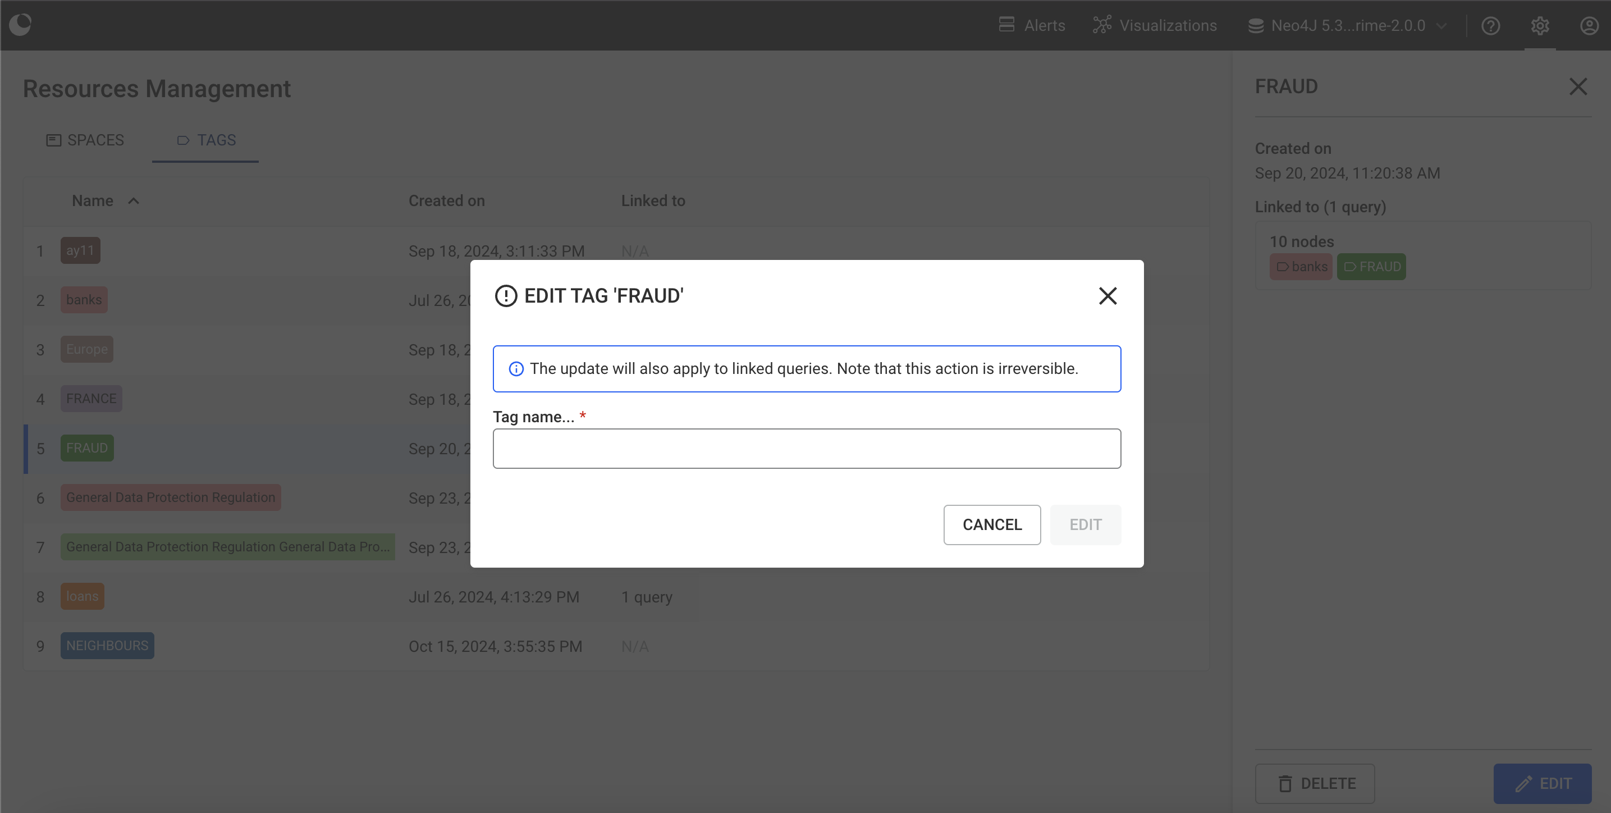The width and height of the screenshot is (1611, 813).
Task: Close the FRAUD details side panel
Action: 1578,86
